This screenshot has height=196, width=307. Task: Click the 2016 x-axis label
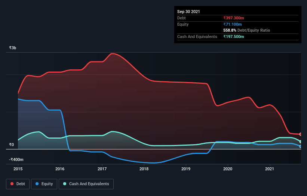coord(60,169)
